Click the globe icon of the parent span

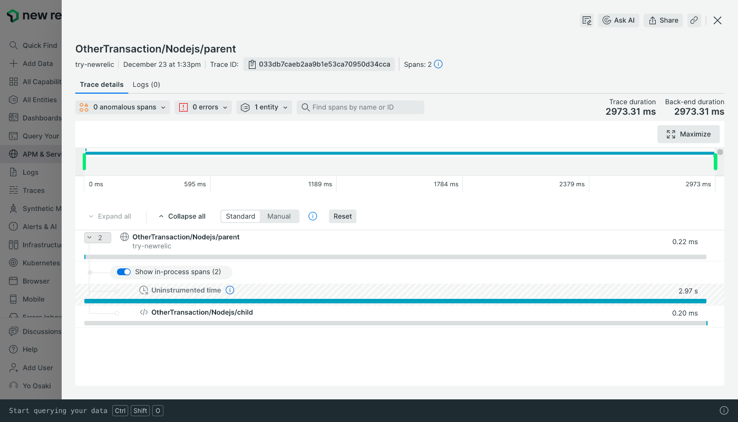125,237
